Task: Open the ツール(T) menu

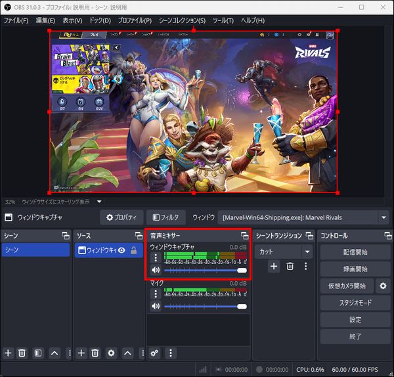Action: tap(223, 20)
